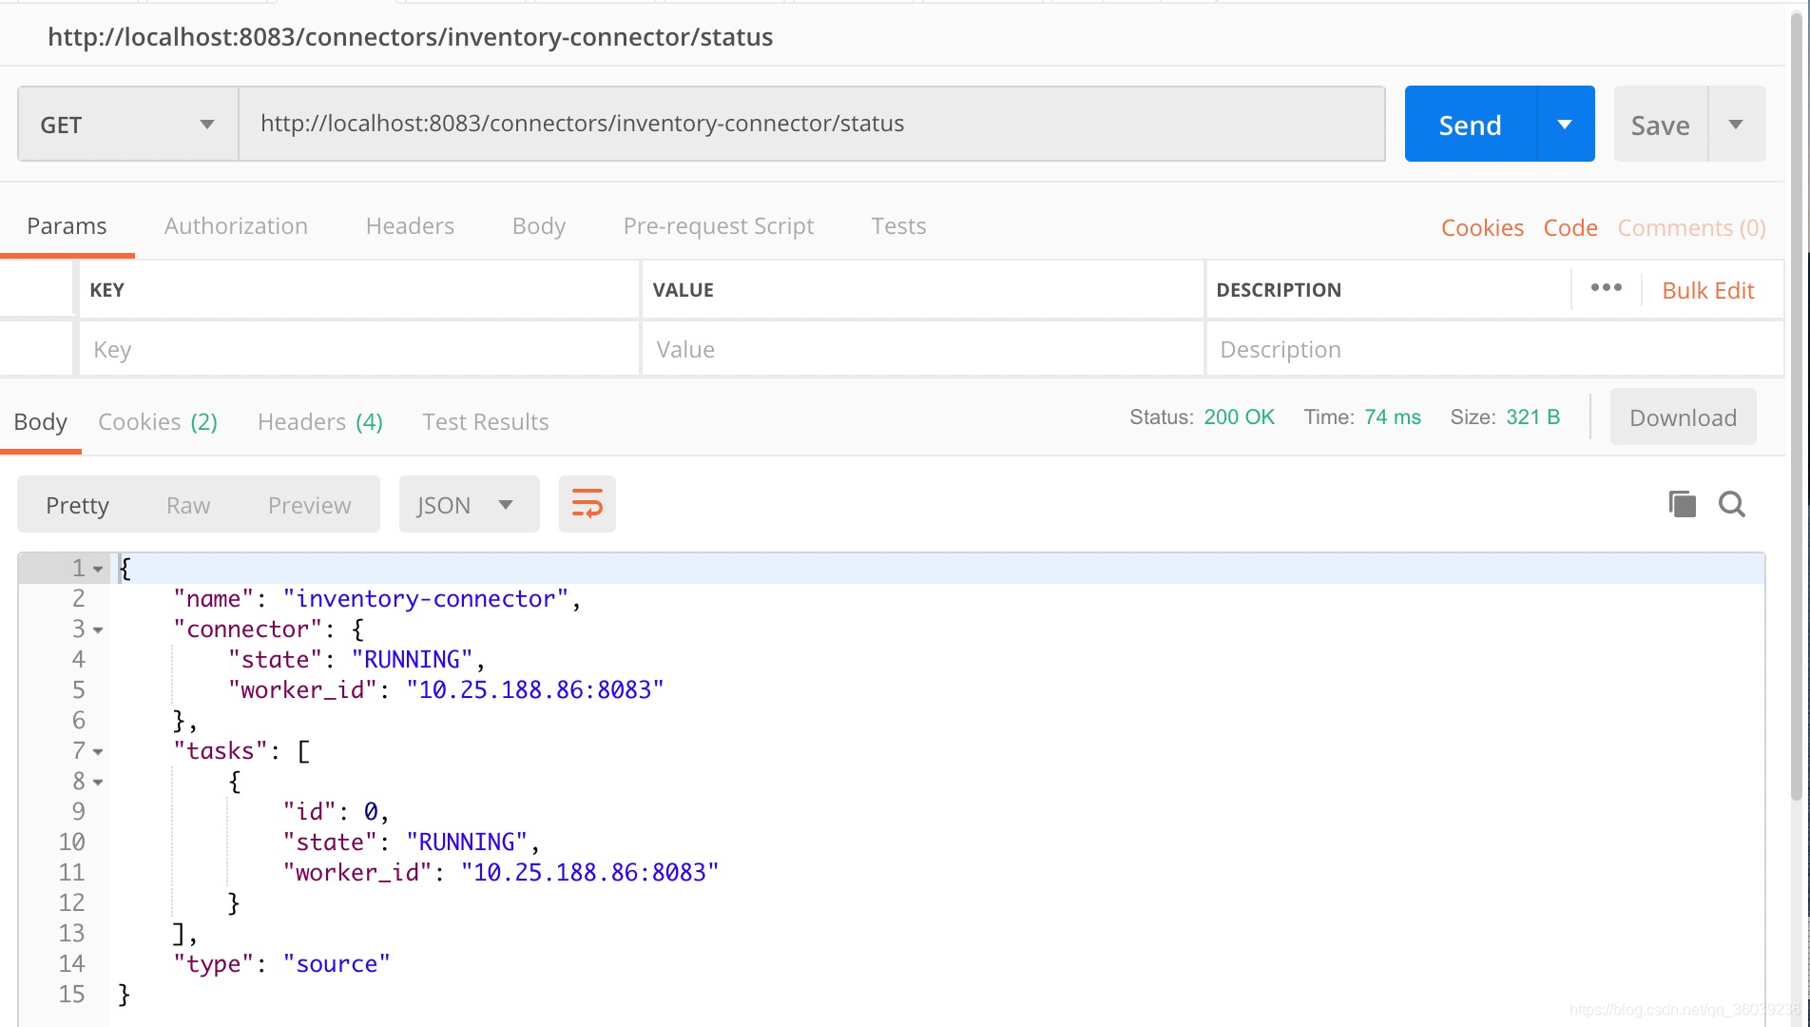Screen dimensions: 1810x1027
Task: Select the response Body tab
Action: pyautogui.click(x=41, y=422)
